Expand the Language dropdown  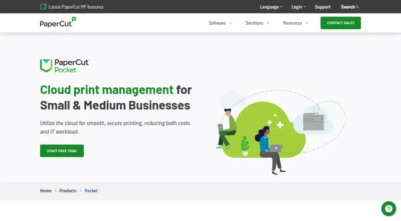(x=271, y=7)
